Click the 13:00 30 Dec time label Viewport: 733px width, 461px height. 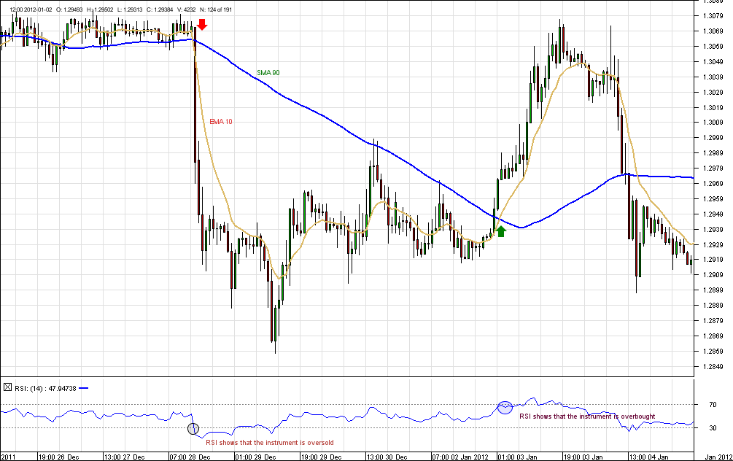(387, 457)
